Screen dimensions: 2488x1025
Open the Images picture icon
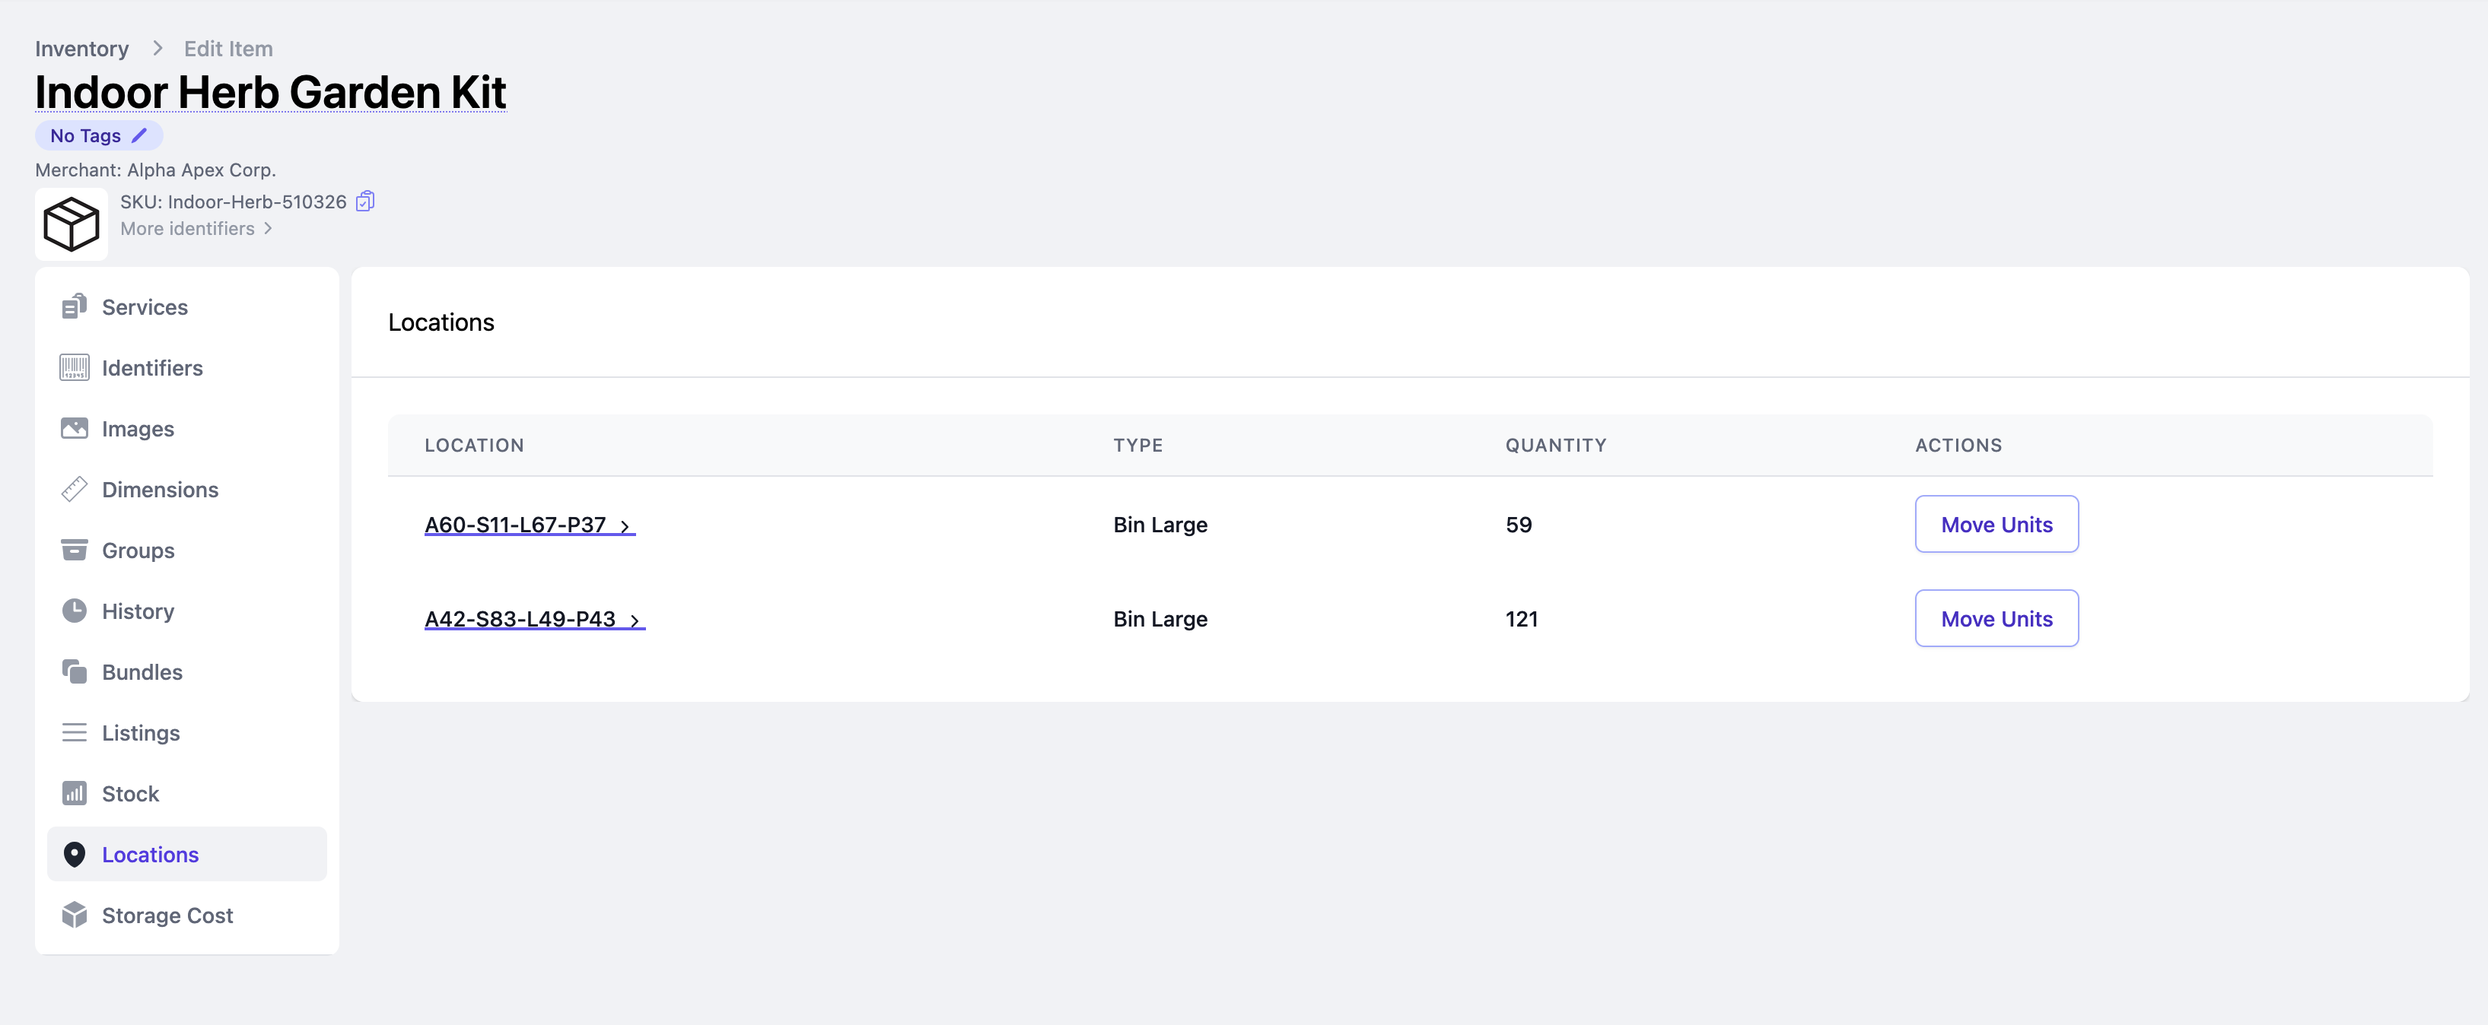(75, 429)
